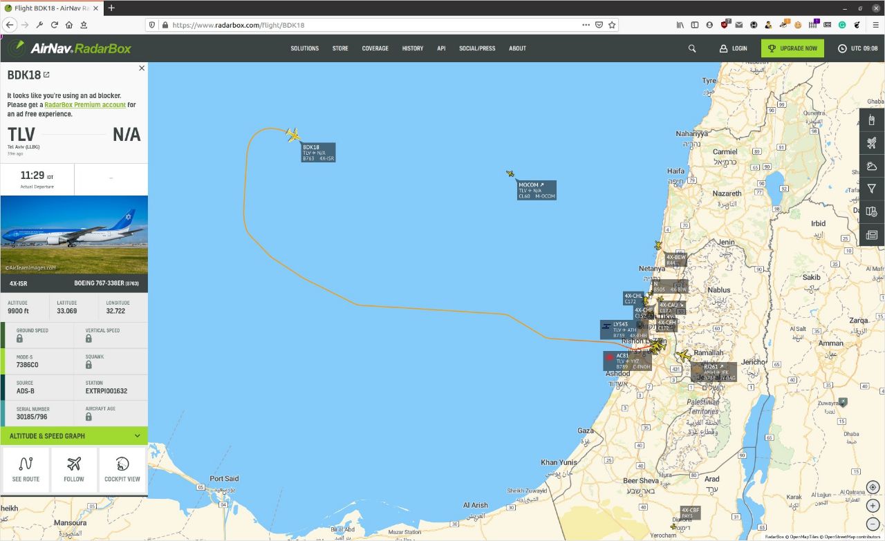The height and width of the screenshot is (541, 885).
Task: Open the RadarBox Premium account link
Action: click(85, 105)
